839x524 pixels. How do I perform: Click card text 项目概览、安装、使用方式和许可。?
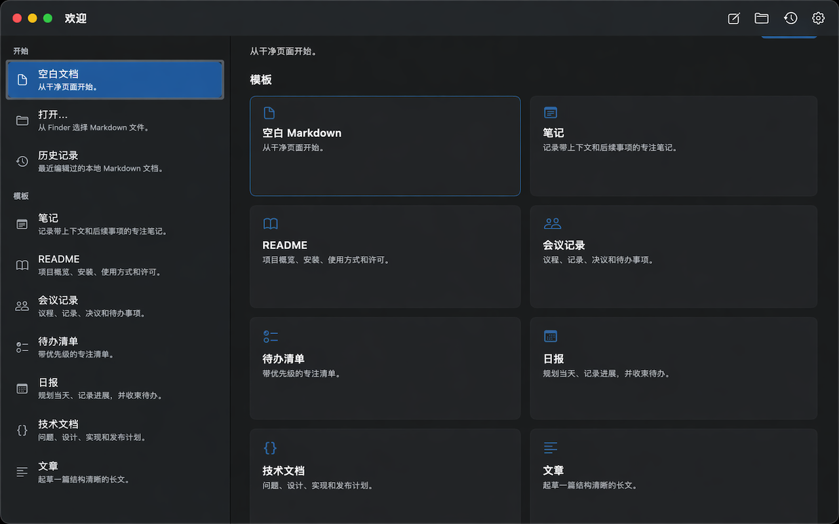pos(326,260)
